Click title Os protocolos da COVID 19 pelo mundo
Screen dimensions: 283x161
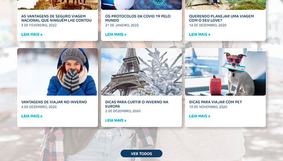138,18
